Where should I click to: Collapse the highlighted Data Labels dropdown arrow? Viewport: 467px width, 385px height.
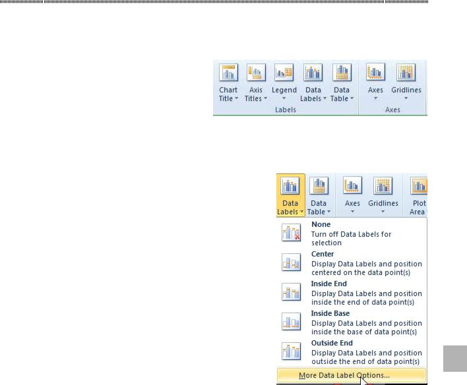point(301,212)
